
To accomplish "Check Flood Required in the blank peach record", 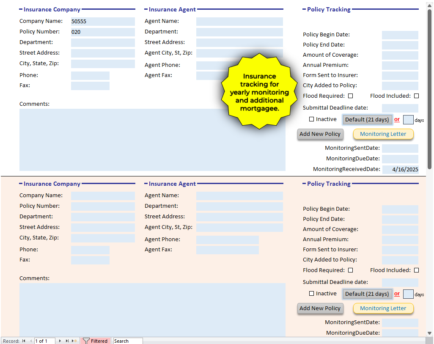I will [350, 270].
